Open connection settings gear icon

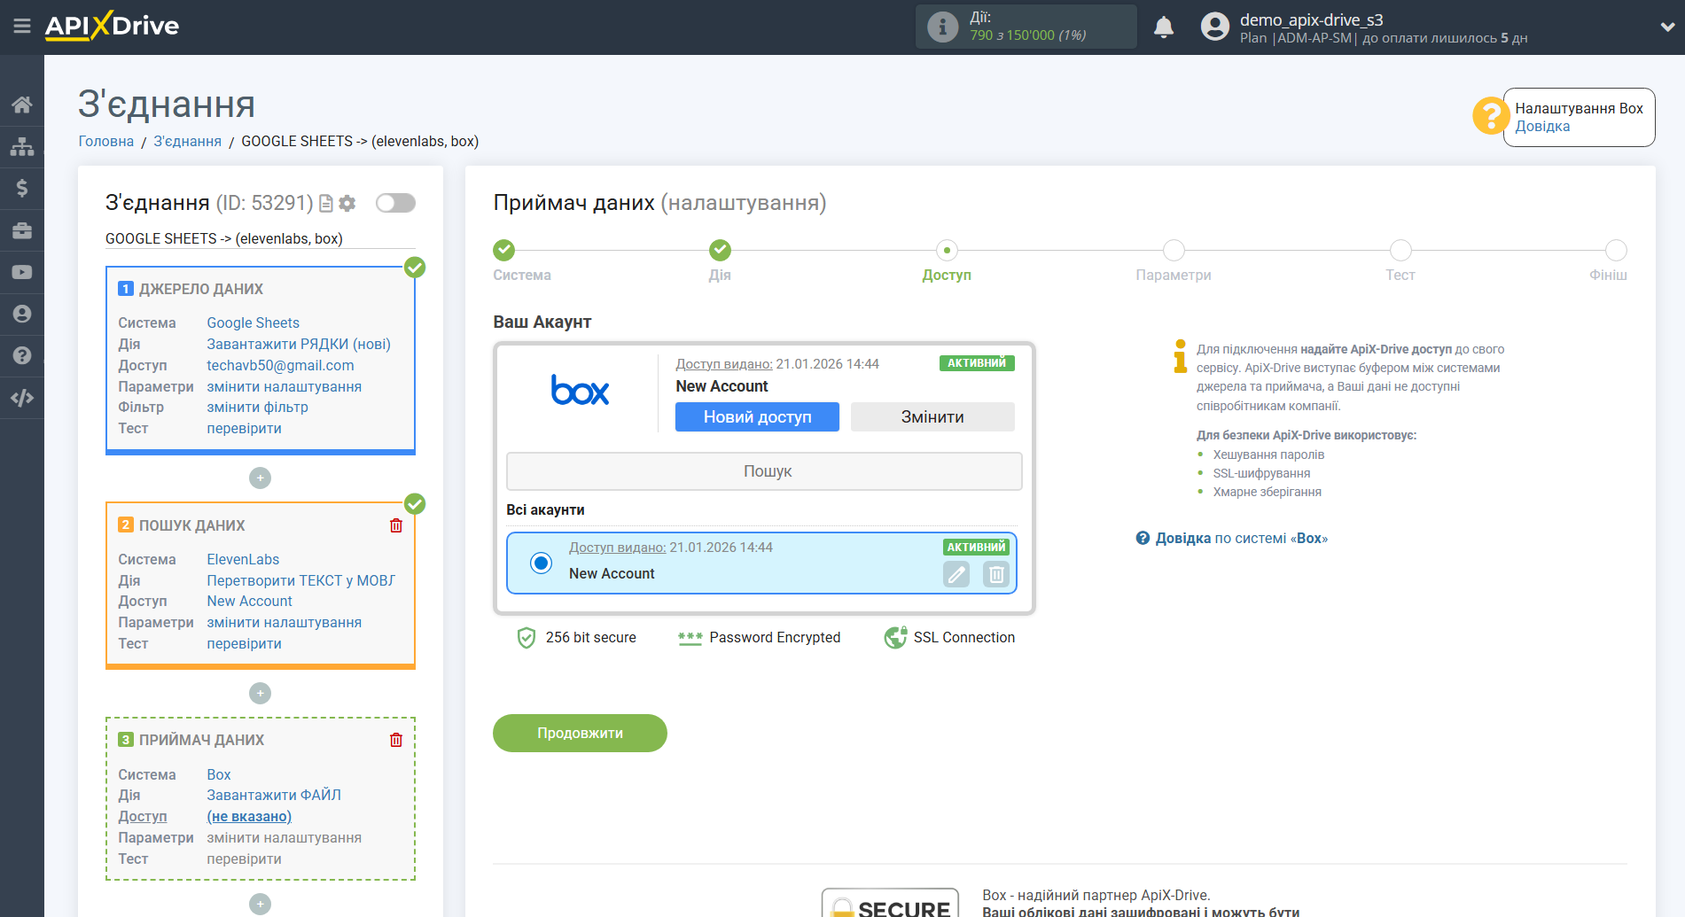coord(347,204)
